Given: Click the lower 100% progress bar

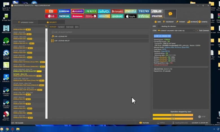Looking at the screenshot, I should coord(173,119).
